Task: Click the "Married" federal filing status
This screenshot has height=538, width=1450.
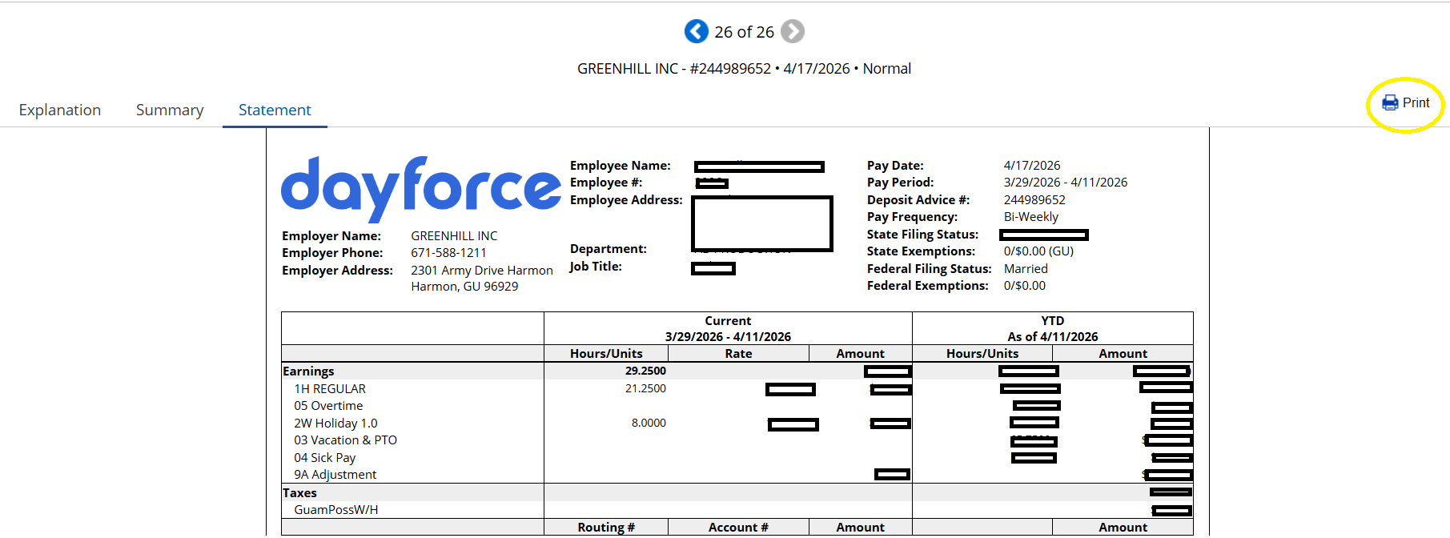Action: click(1026, 269)
